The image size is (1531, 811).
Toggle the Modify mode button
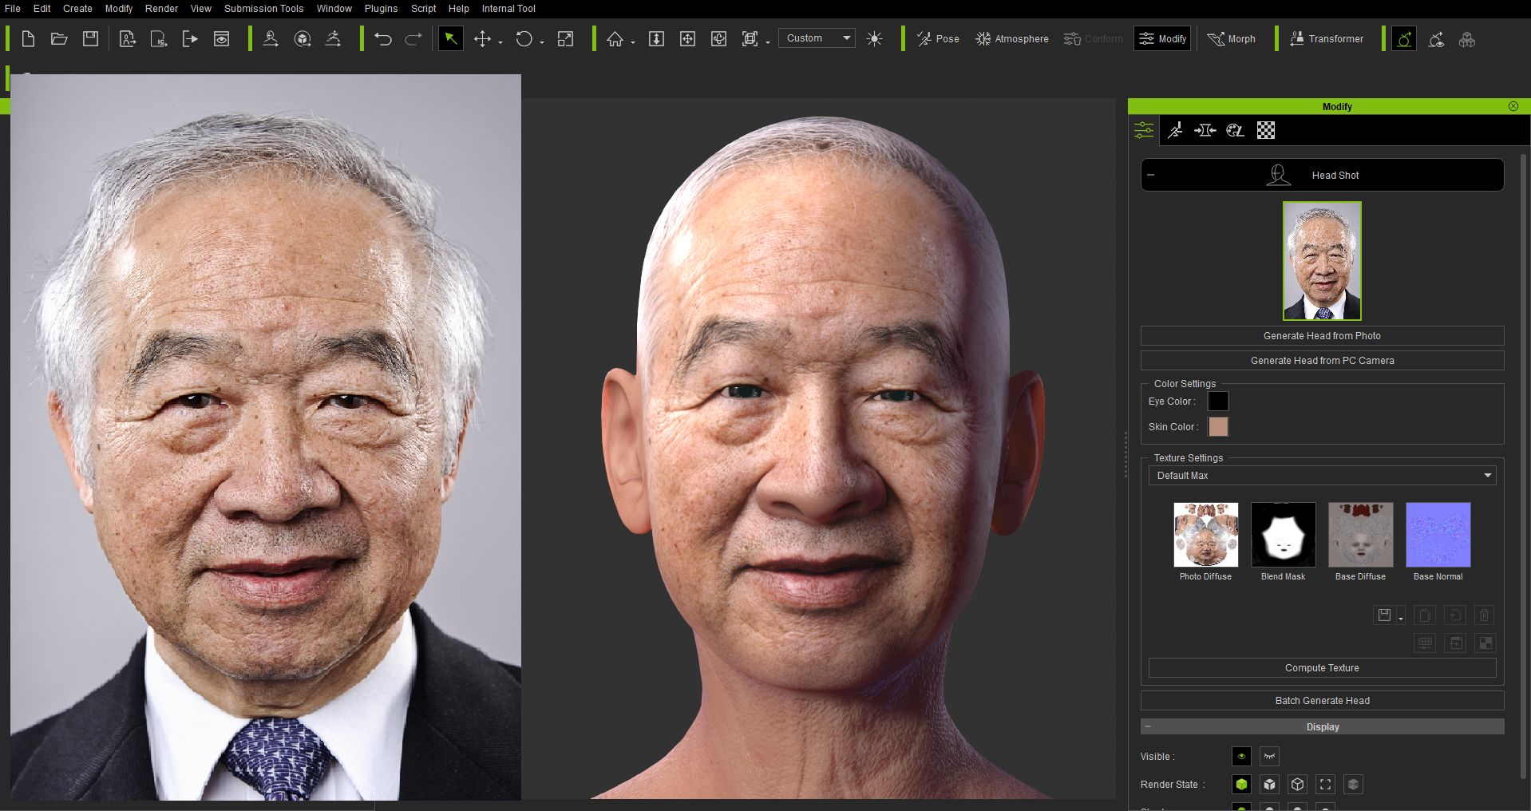tap(1162, 38)
